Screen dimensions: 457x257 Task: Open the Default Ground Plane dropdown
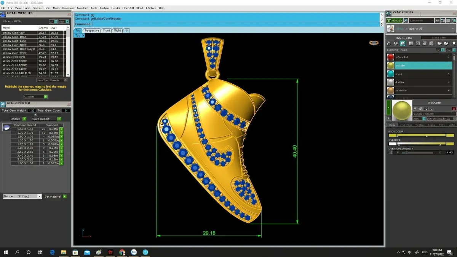441,119
